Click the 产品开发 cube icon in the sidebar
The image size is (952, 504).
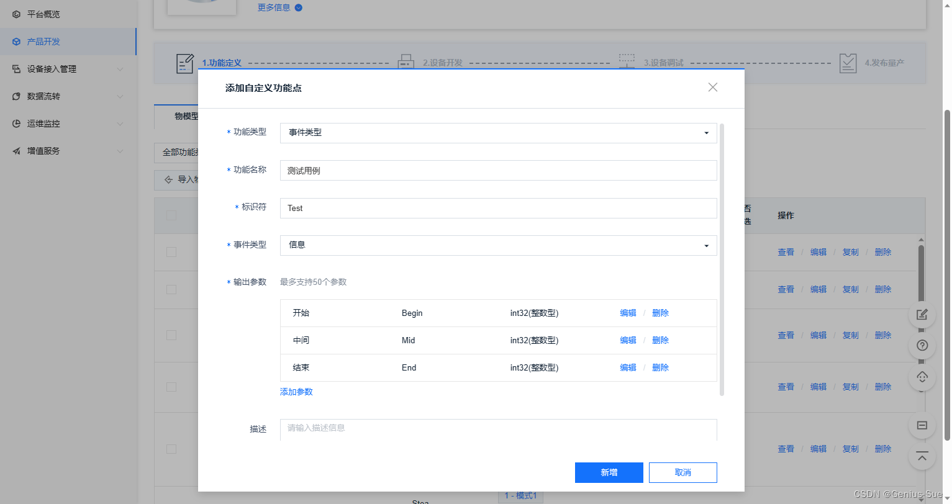coord(16,42)
